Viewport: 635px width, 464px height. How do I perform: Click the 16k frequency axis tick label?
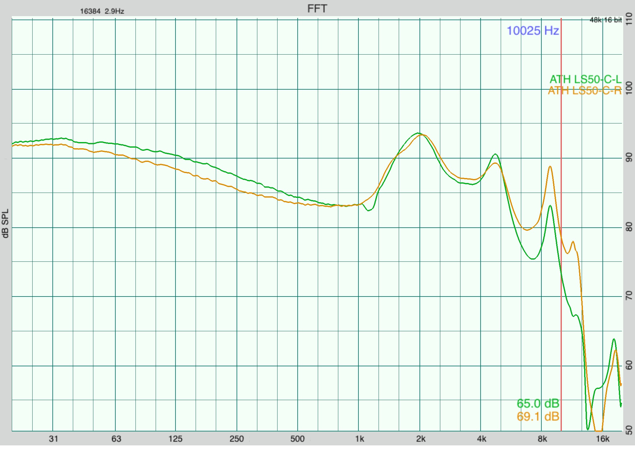(x=603, y=439)
